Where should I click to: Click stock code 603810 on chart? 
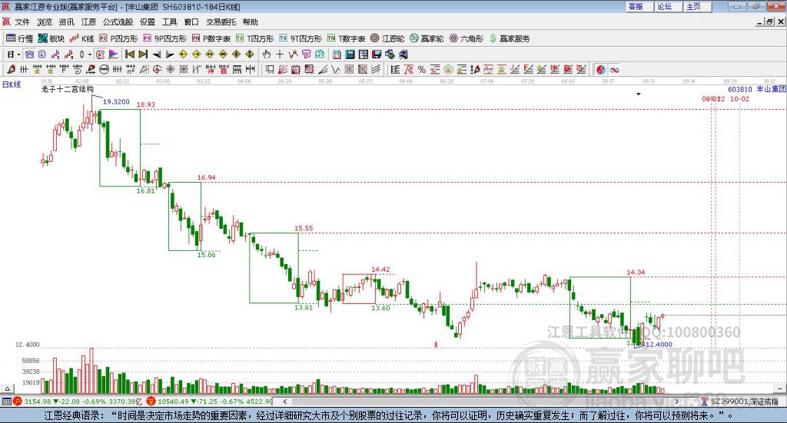(x=740, y=89)
